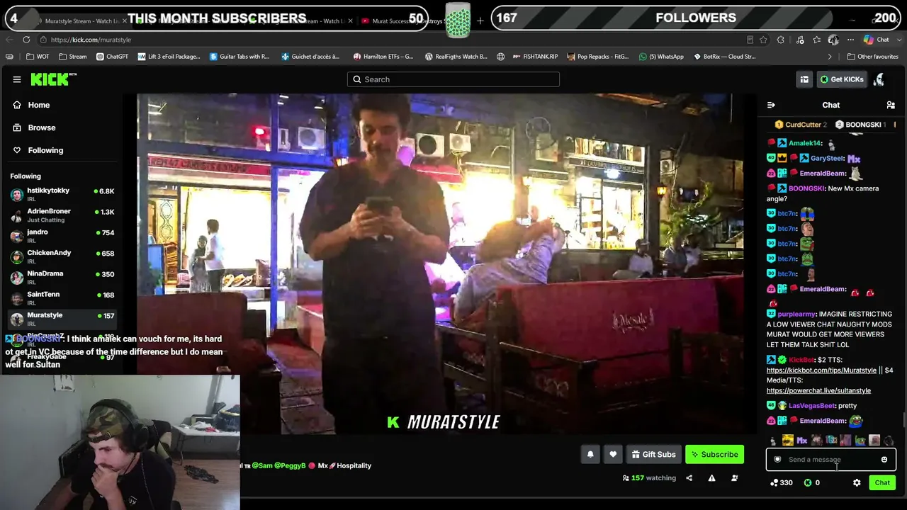Open ChickenAndy channel in Following list
907x510 pixels.
(x=62, y=257)
